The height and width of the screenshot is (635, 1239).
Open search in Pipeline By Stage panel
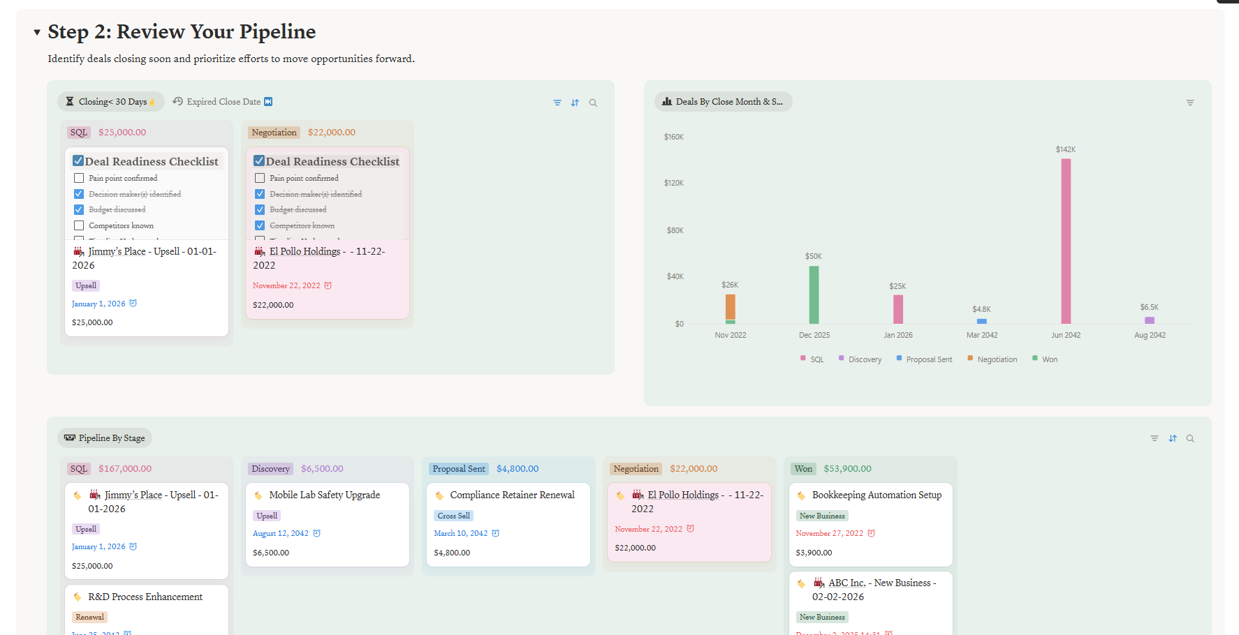tap(1190, 438)
